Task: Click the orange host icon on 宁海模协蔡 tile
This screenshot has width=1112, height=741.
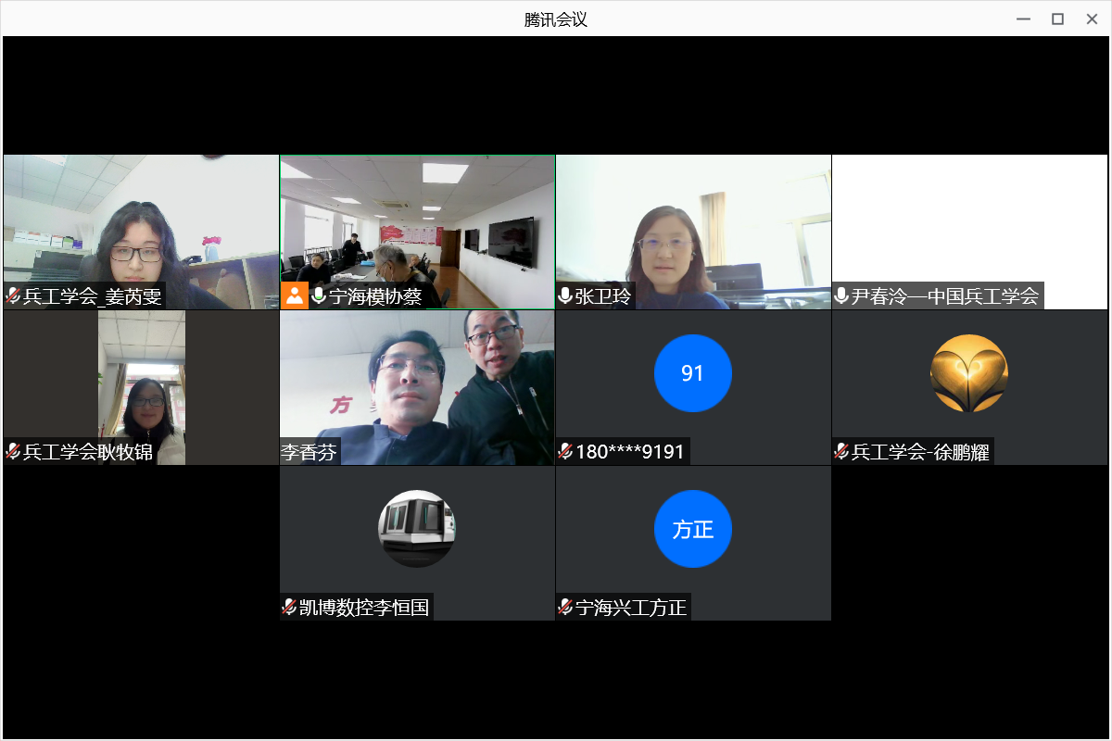Action: pos(295,296)
